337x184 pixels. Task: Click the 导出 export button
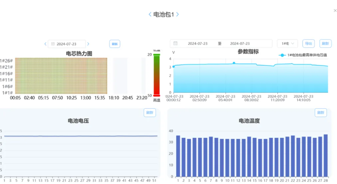pos(308,43)
